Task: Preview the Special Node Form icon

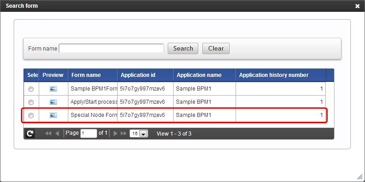Action: click(53, 115)
